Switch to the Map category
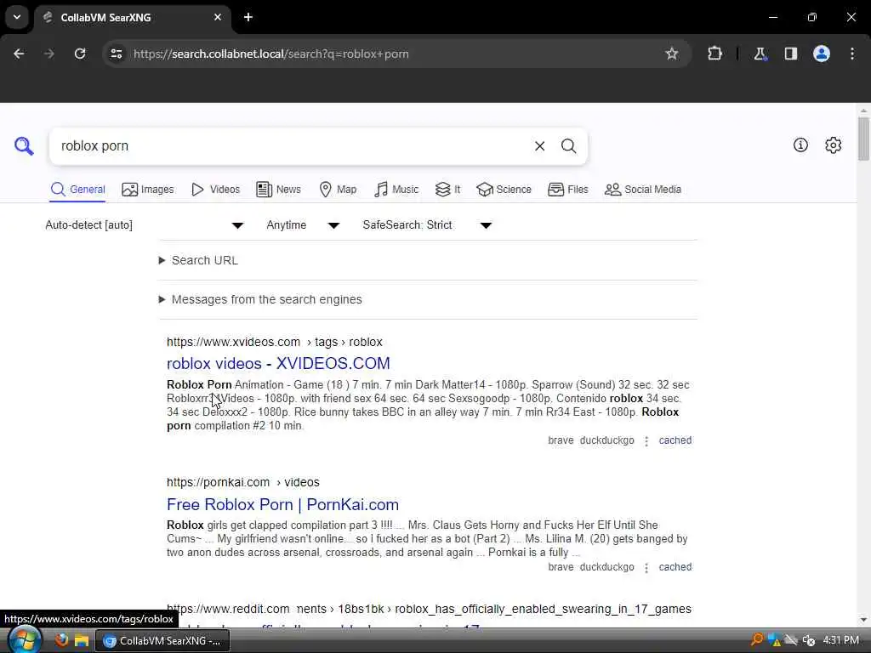 click(x=338, y=190)
